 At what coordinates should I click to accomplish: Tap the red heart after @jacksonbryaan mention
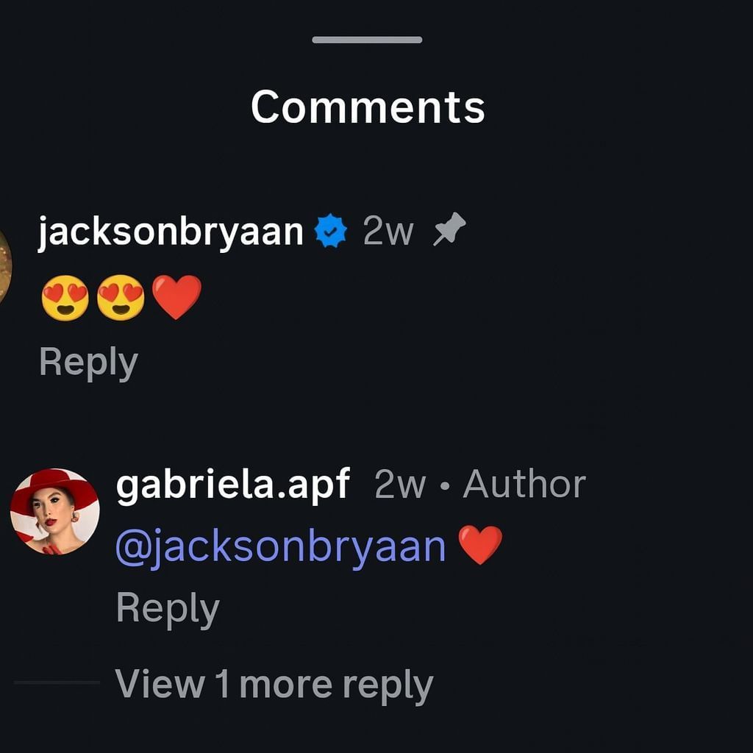pyautogui.click(x=479, y=545)
